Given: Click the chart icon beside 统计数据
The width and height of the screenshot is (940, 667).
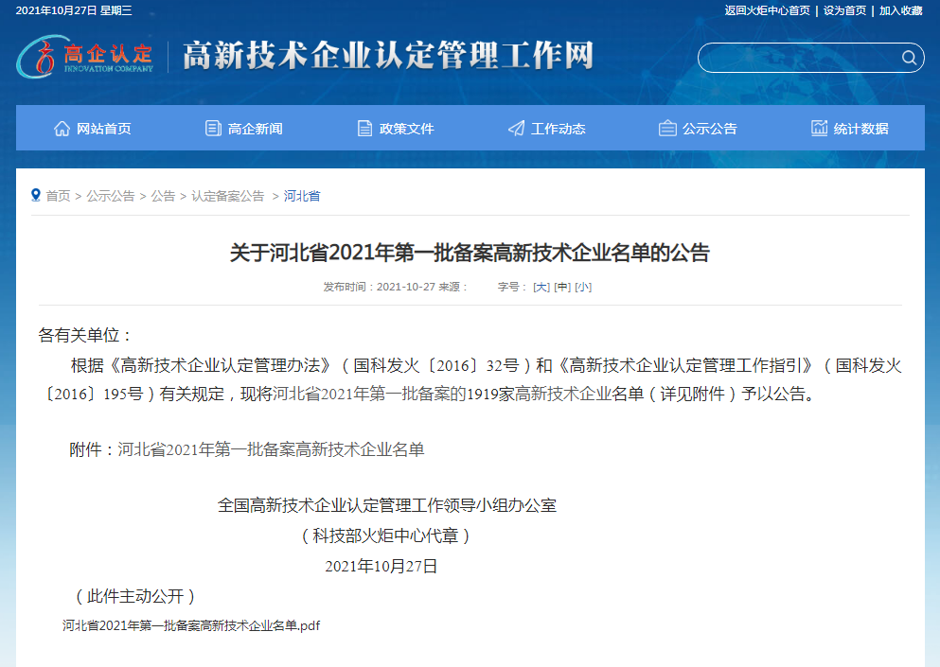Looking at the screenshot, I should pyautogui.click(x=819, y=128).
